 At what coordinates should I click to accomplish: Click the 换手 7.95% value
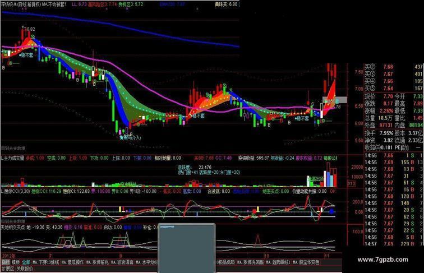point(386,133)
